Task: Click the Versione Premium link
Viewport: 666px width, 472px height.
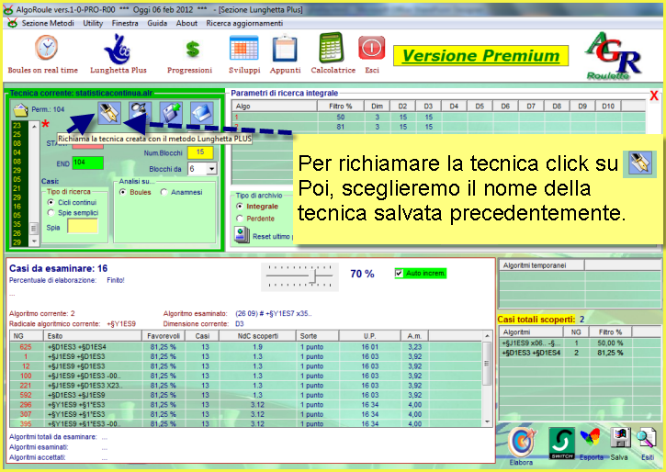Action: (x=480, y=56)
